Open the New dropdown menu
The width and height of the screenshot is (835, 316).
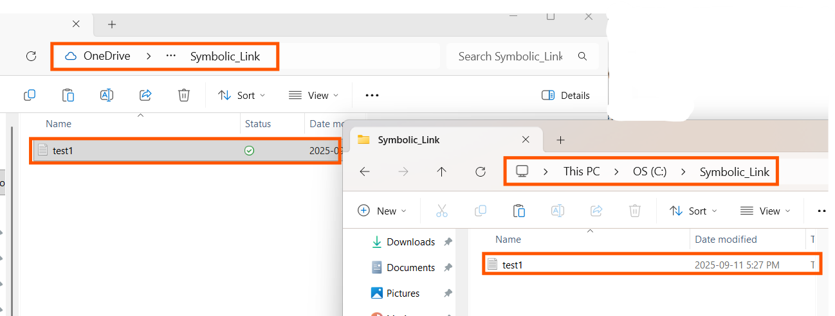click(x=382, y=211)
